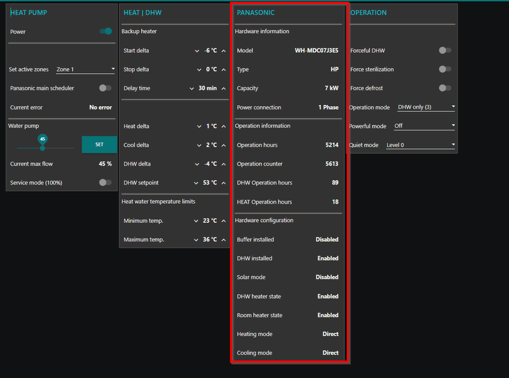
Task: Increase the Delay time value
Action: (x=224, y=88)
